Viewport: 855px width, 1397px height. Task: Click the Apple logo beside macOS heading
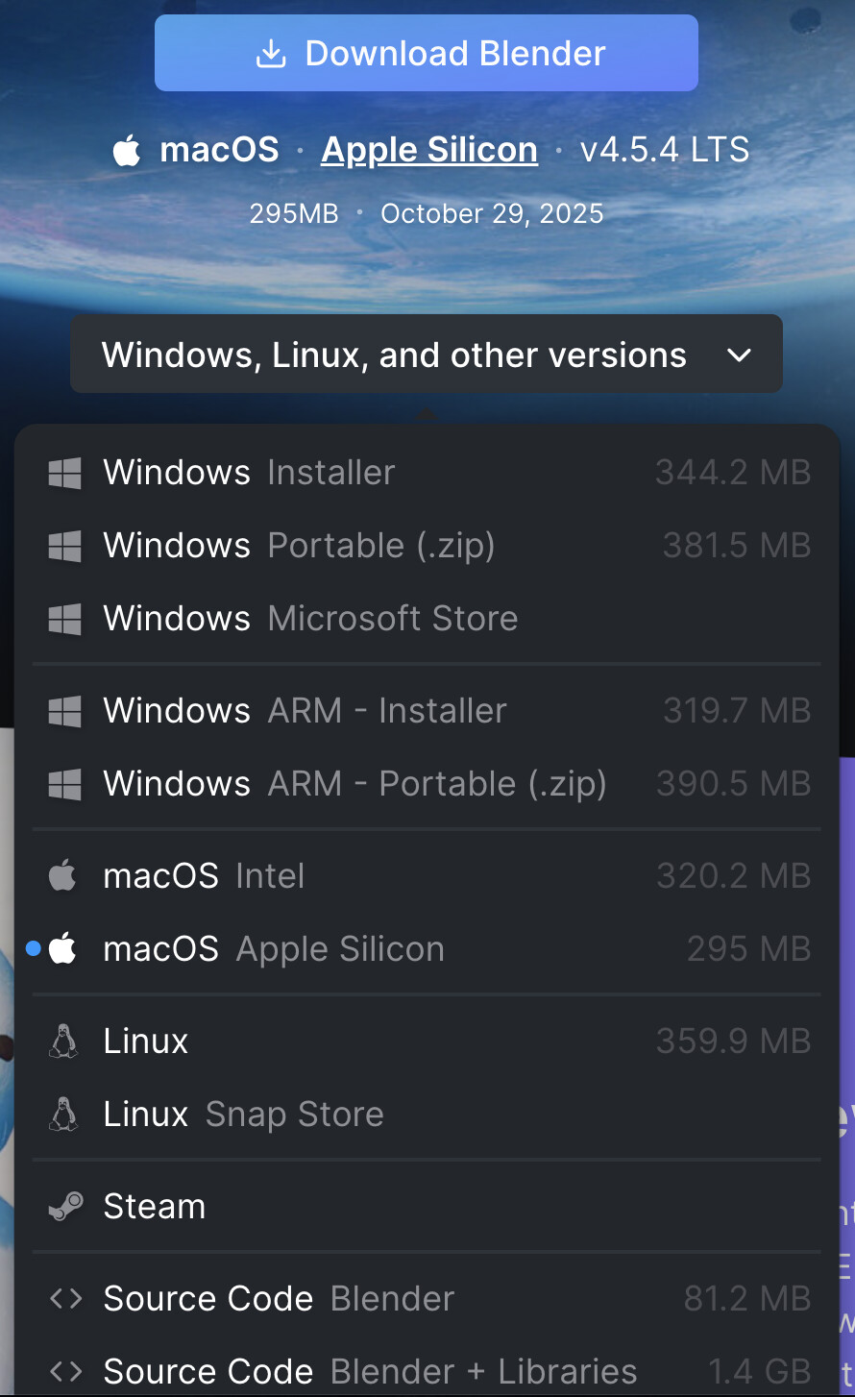click(x=127, y=151)
